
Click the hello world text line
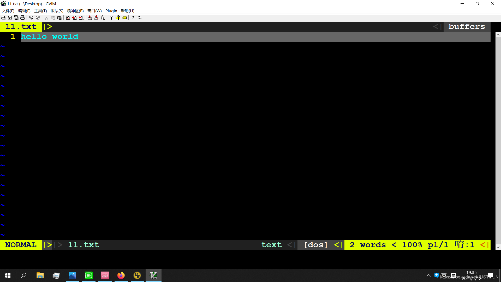click(x=50, y=37)
